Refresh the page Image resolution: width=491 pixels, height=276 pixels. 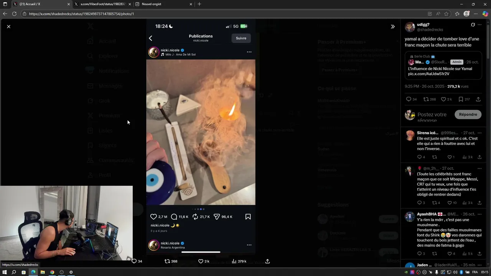coord(14,14)
